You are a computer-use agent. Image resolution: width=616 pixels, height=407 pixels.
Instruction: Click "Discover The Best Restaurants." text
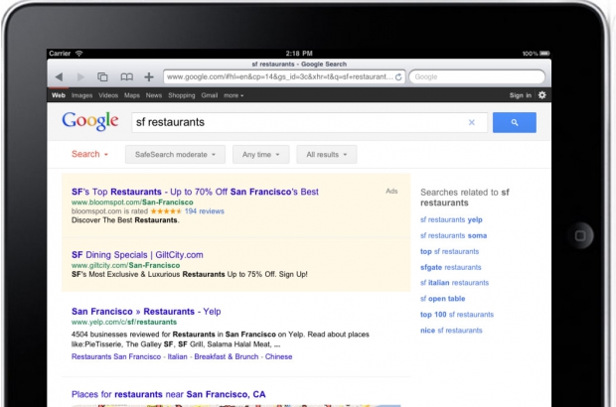tap(125, 220)
